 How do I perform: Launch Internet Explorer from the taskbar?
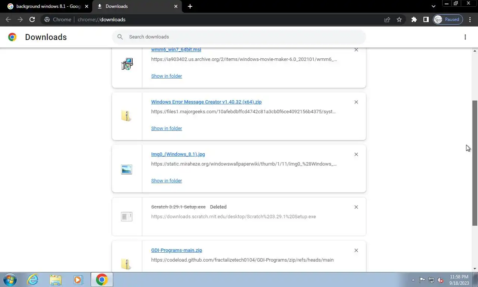click(33, 280)
